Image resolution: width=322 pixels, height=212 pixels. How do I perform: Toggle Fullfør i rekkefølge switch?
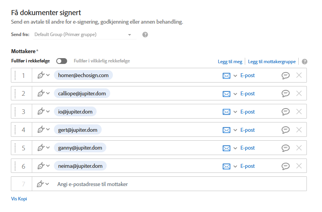point(62,61)
